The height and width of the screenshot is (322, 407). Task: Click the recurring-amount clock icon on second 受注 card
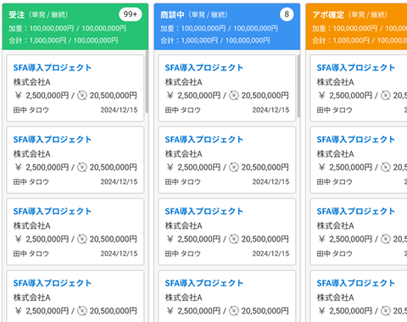(82, 167)
